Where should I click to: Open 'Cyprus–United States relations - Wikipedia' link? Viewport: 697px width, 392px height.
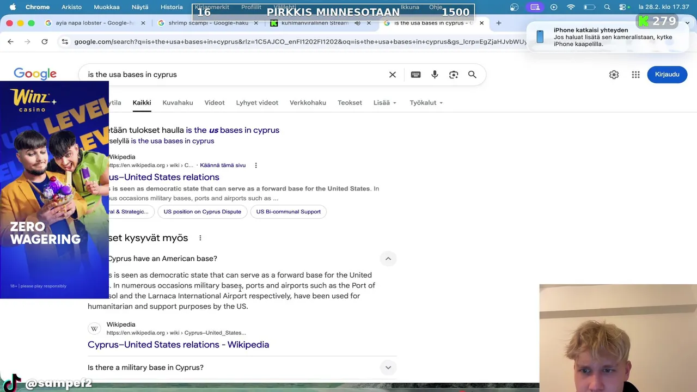click(x=178, y=345)
